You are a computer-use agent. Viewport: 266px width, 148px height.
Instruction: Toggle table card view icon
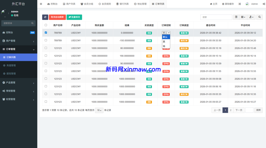coord(236,17)
